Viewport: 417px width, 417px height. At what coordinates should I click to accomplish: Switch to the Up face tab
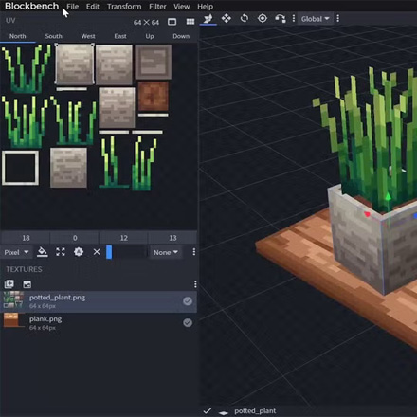point(150,36)
